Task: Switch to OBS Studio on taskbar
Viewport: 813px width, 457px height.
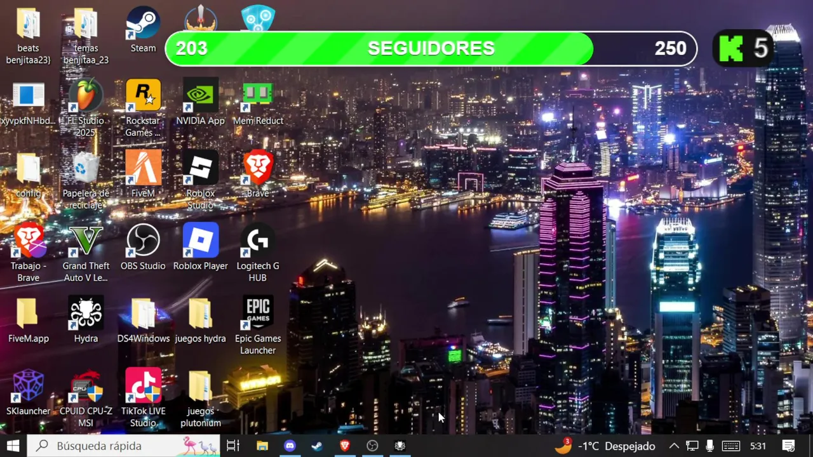Action: click(372, 446)
